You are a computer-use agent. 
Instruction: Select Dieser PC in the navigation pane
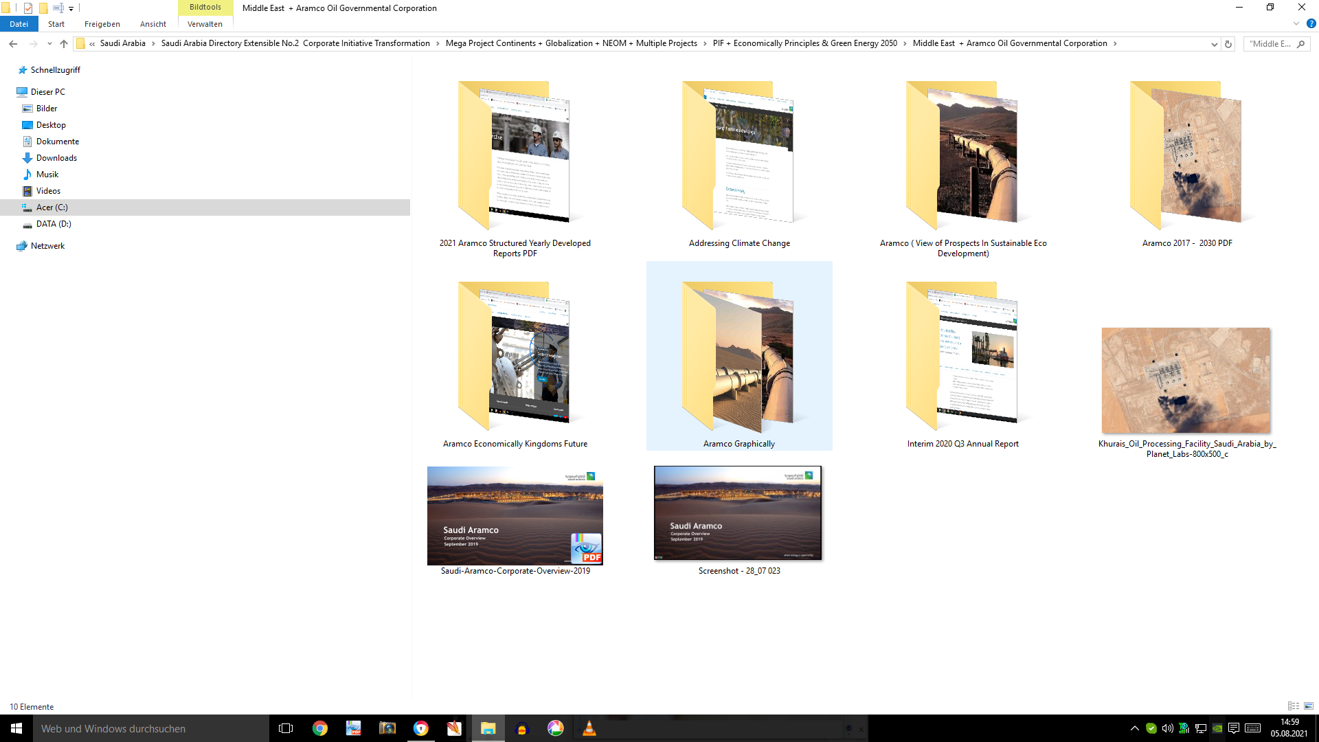tap(47, 92)
